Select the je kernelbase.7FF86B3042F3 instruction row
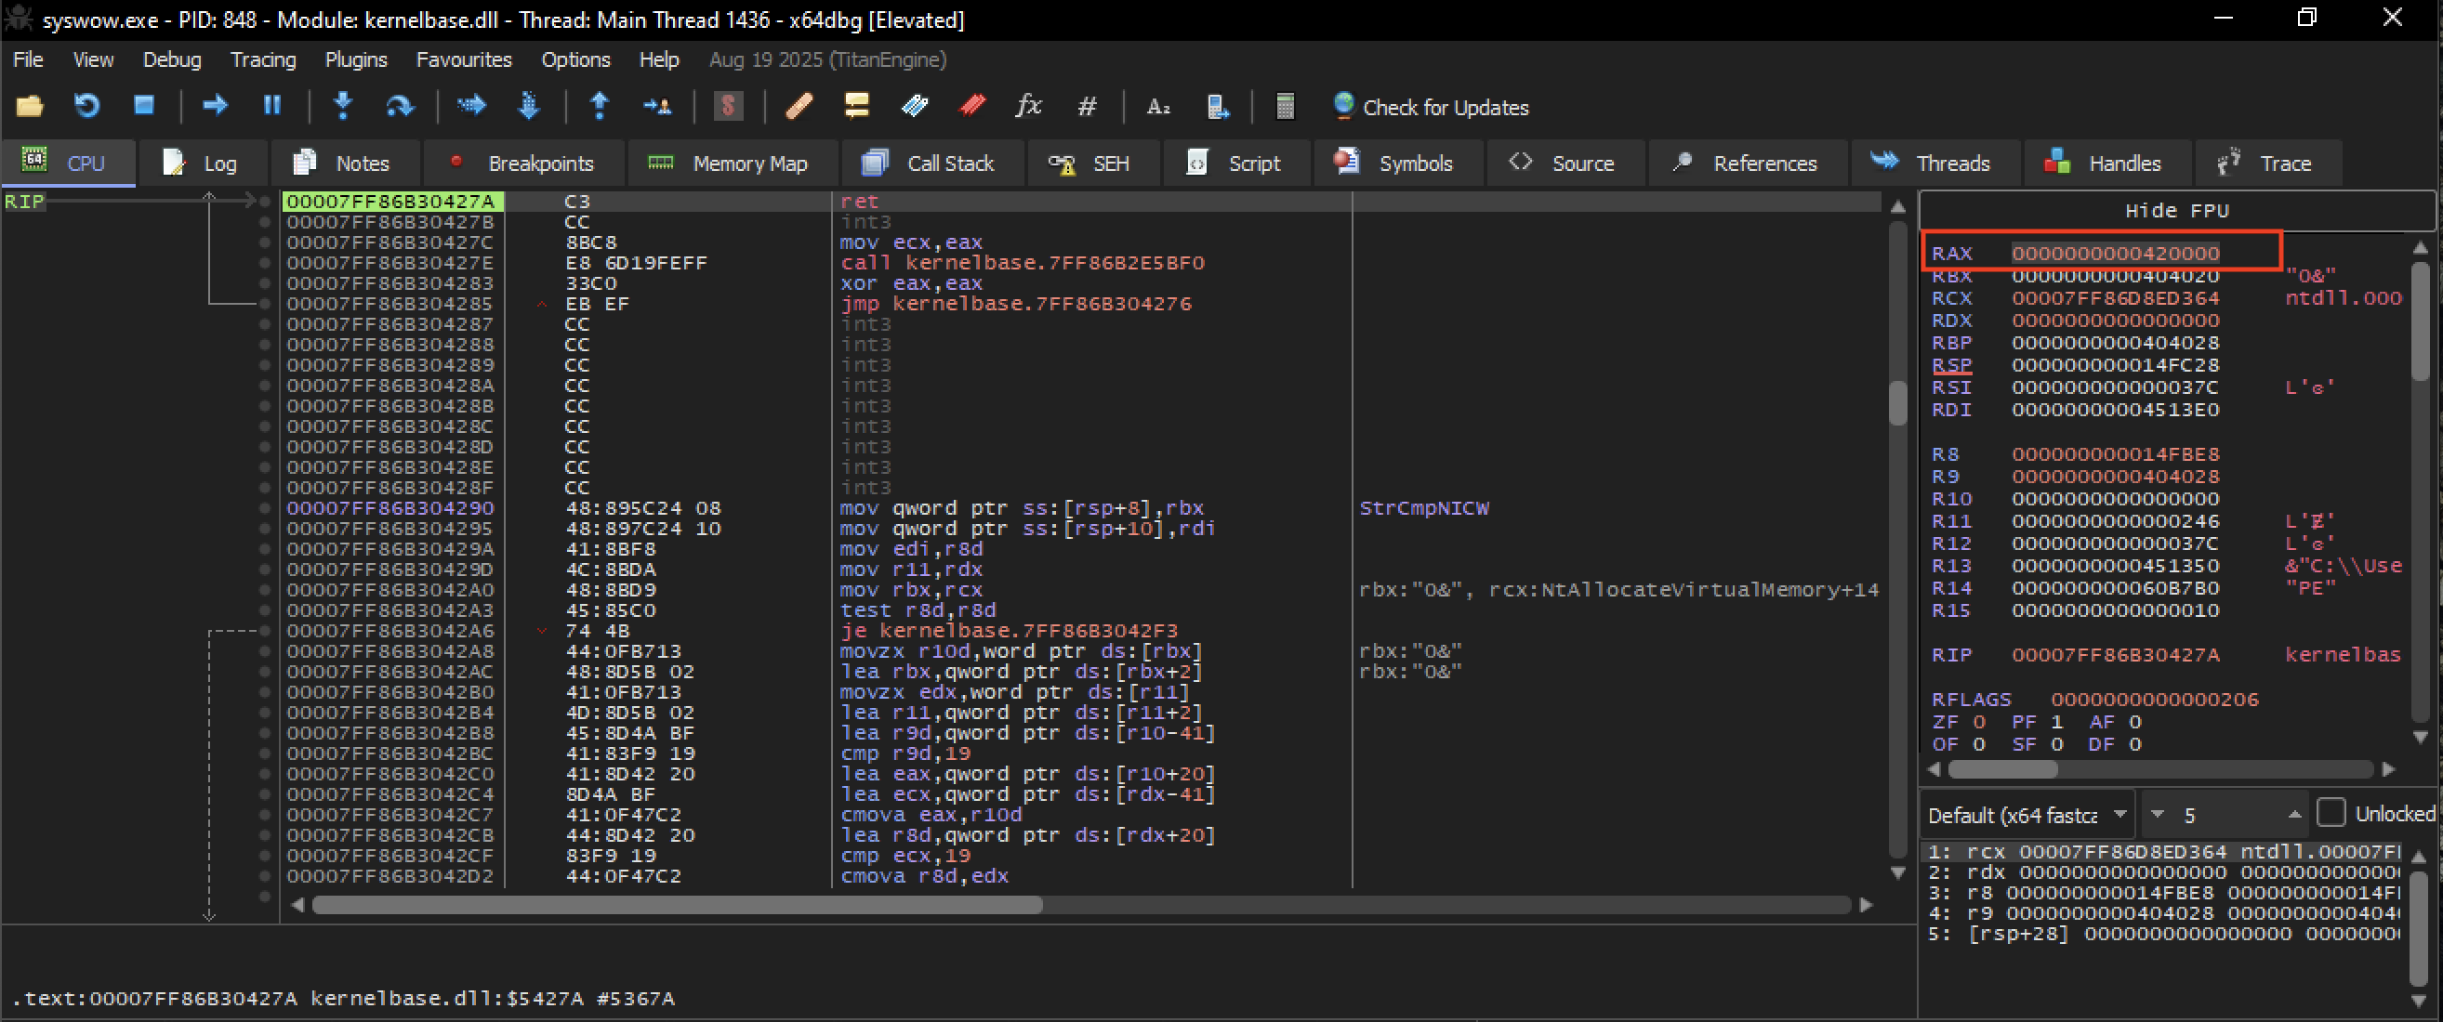The height and width of the screenshot is (1022, 2443). 1081,631
